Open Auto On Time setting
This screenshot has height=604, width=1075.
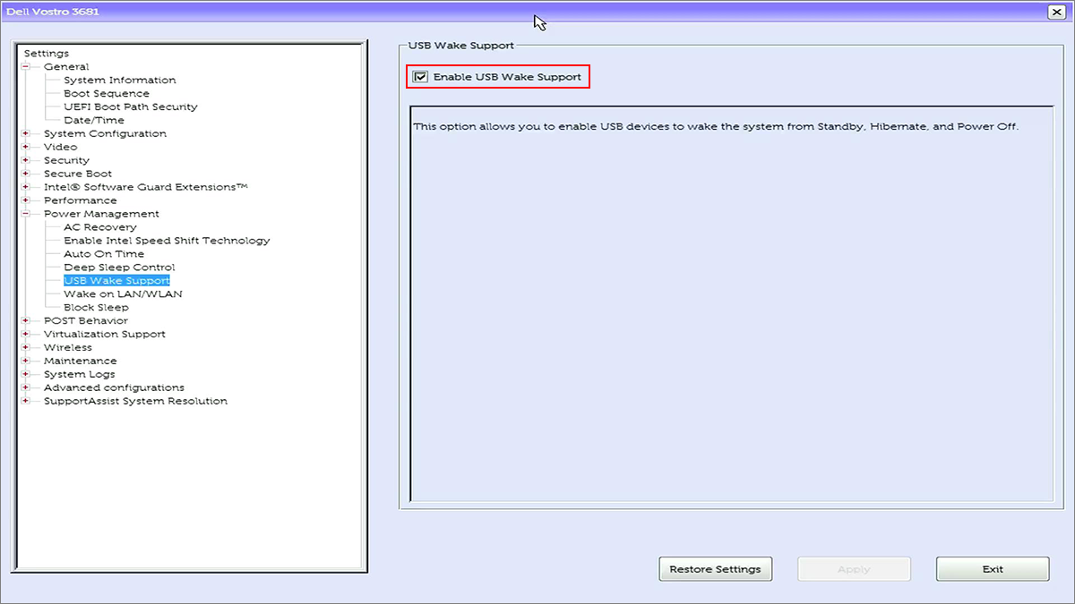point(104,254)
